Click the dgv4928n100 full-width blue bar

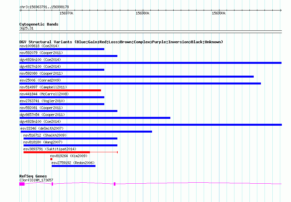point(150,125)
